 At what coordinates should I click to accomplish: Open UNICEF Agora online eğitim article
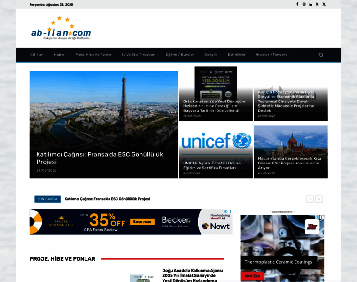click(212, 165)
